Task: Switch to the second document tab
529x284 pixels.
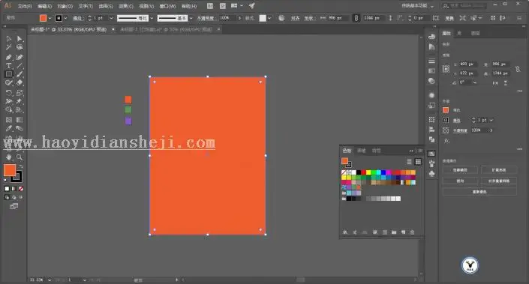Action: click(x=167, y=29)
